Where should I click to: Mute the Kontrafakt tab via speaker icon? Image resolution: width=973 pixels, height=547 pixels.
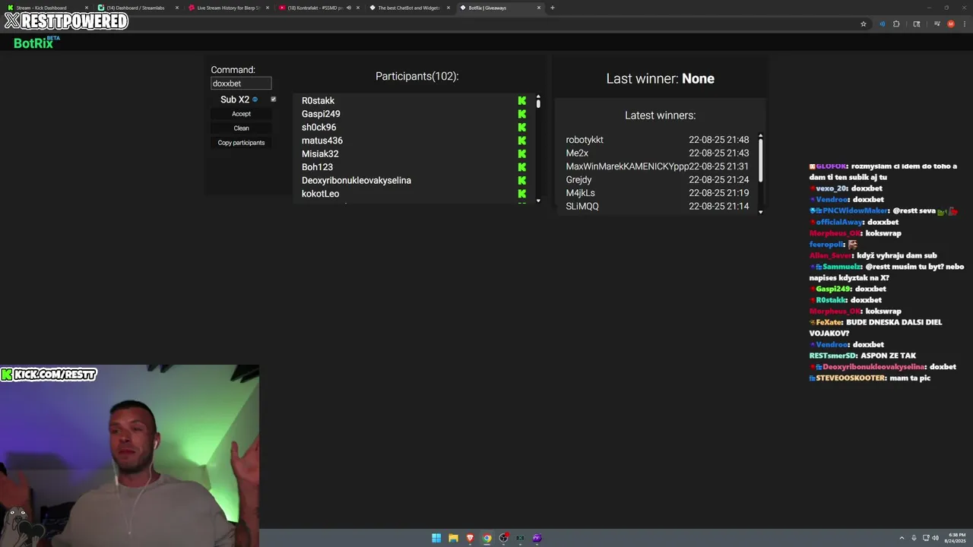[x=349, y=8]
